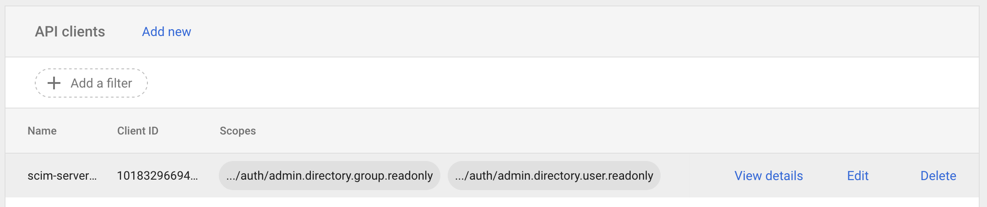Sort by the Name column header
This screenshot has width=987, height=207.
coord(42,131)
